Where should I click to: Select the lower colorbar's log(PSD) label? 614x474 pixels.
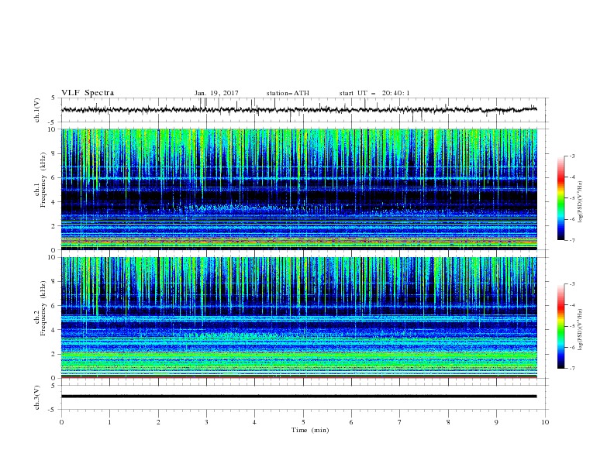581,330
